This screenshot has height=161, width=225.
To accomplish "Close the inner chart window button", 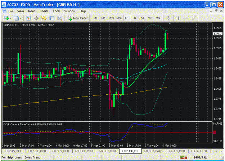I will tap(221, 11).
